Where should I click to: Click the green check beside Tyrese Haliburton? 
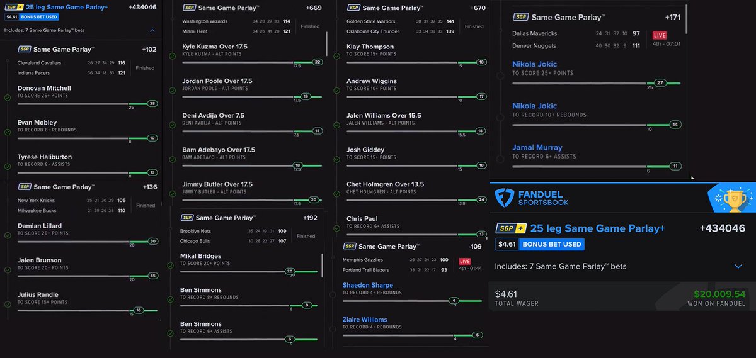7,167
